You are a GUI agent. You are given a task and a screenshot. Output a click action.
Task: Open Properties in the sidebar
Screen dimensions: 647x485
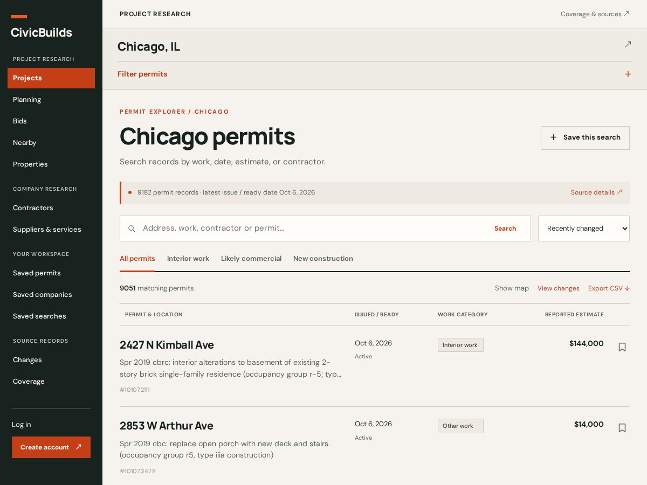click(51, 164)
